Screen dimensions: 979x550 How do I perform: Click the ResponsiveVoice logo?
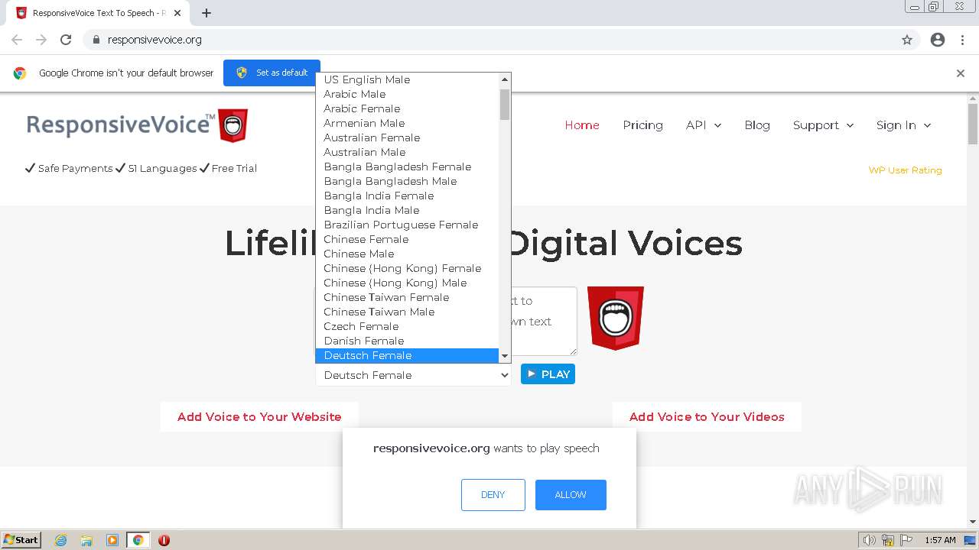[x=138, y=125]
